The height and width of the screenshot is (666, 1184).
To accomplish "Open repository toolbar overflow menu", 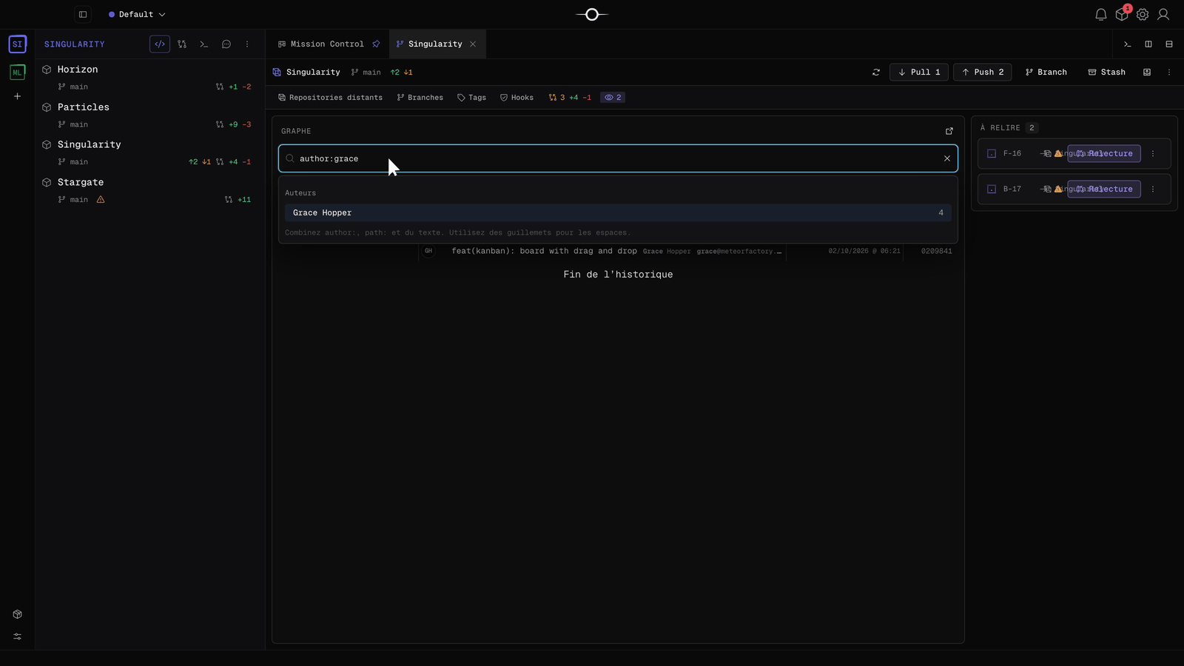I will pos(1169,73).
